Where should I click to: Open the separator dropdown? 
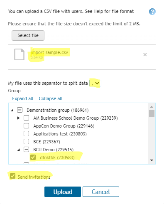pyautogui.click(x=95, y=83)
